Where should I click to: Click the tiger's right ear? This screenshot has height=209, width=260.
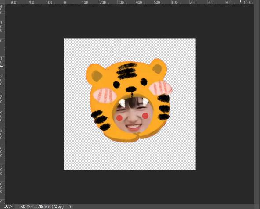pos(158,67)
